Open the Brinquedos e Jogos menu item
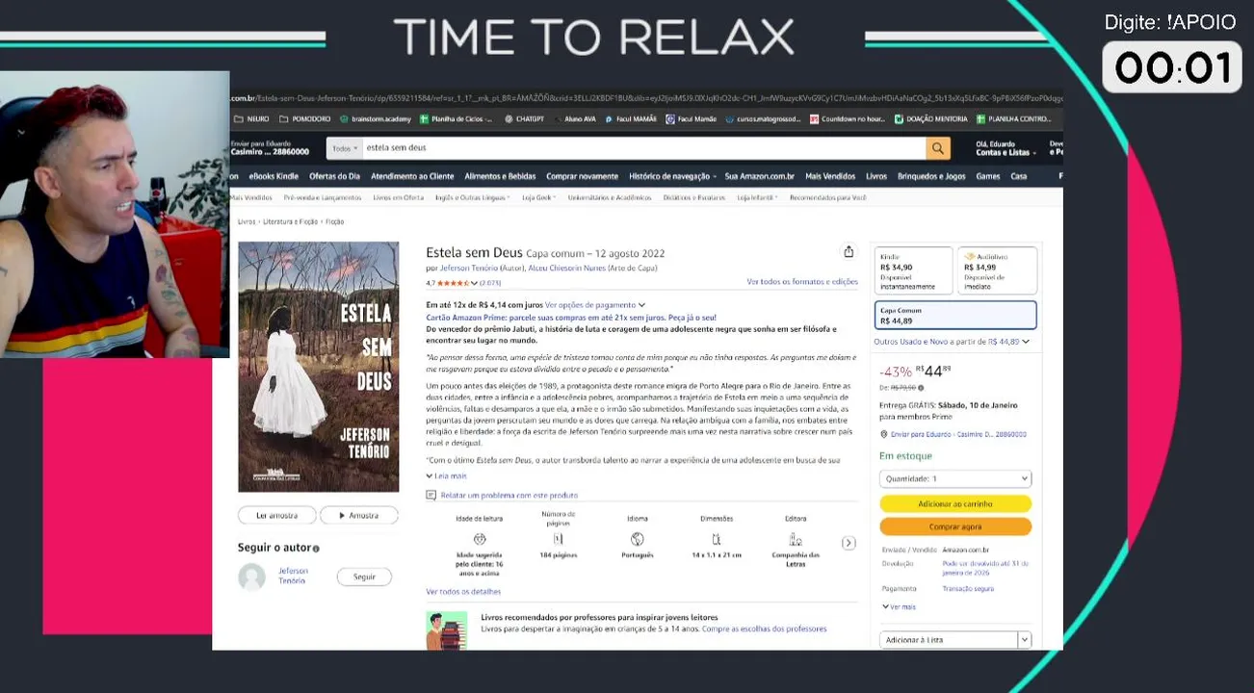Viewport: 1254px width, 693px height. tap(931, 176)
